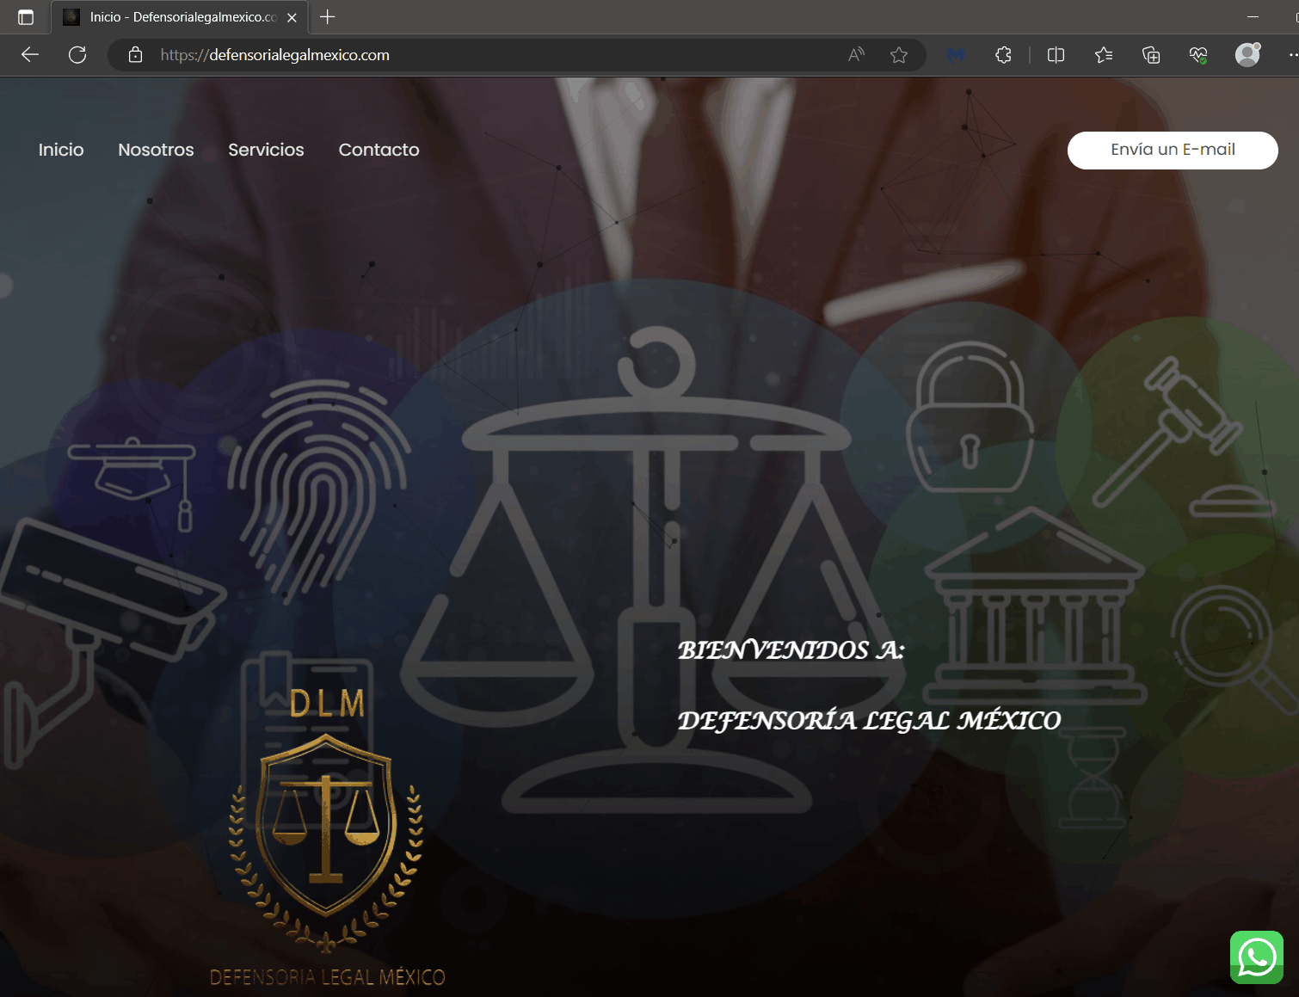Image resolution: width=1299 pixels, height=997 pixels.
Task: Open the Contacto menu item
Action: [379, 150]
